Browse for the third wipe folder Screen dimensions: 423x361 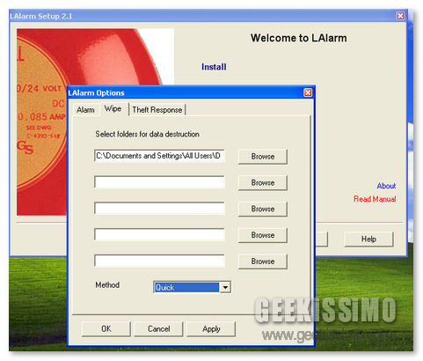[x=263, y=209]
